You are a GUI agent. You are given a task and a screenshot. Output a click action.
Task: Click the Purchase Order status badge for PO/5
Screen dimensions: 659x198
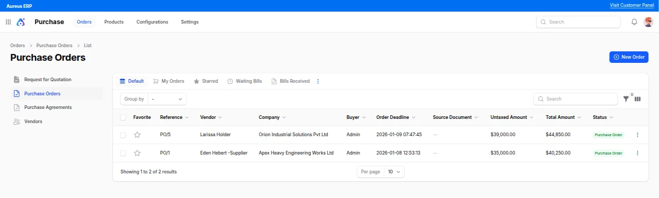[609, 135]
